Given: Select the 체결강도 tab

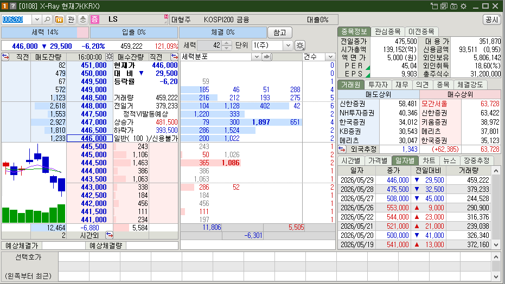Looking at the screenshot, I should 470,85.
